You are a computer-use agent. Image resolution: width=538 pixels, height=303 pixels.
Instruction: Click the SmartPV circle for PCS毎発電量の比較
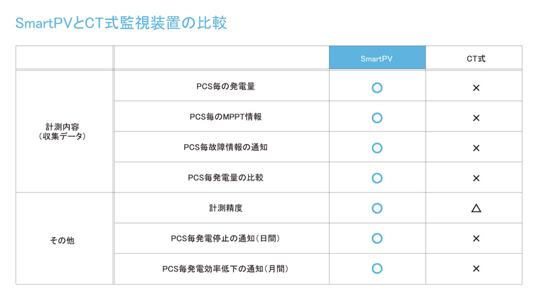377,178
